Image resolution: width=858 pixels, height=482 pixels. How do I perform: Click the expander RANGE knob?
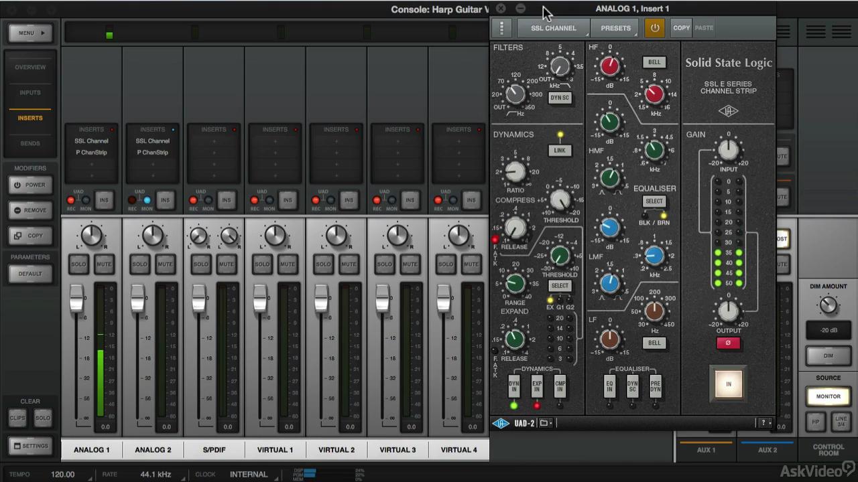515,283
